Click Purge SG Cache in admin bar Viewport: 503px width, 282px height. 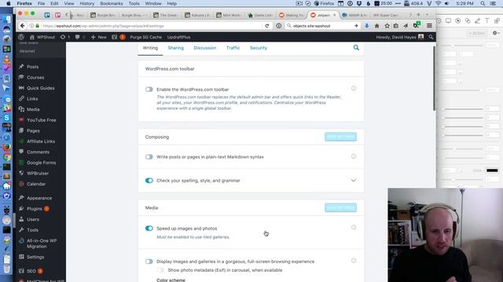(x=145, y=37)
